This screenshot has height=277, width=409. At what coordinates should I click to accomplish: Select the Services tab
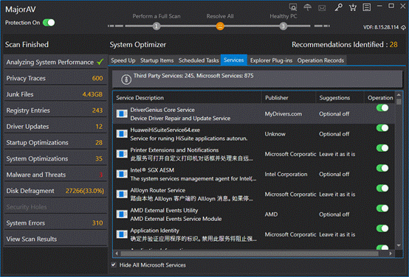coord(234,60)
